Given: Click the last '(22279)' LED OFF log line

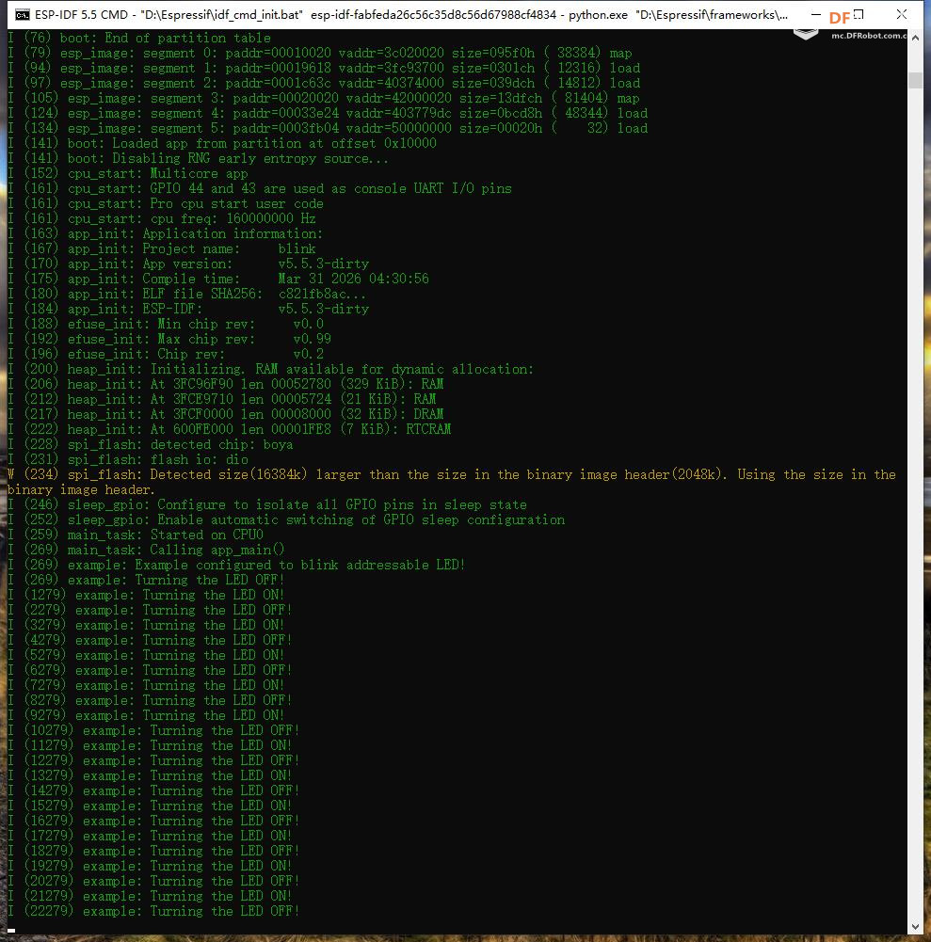Looking at the screenshot, I should tap(153, 911).
